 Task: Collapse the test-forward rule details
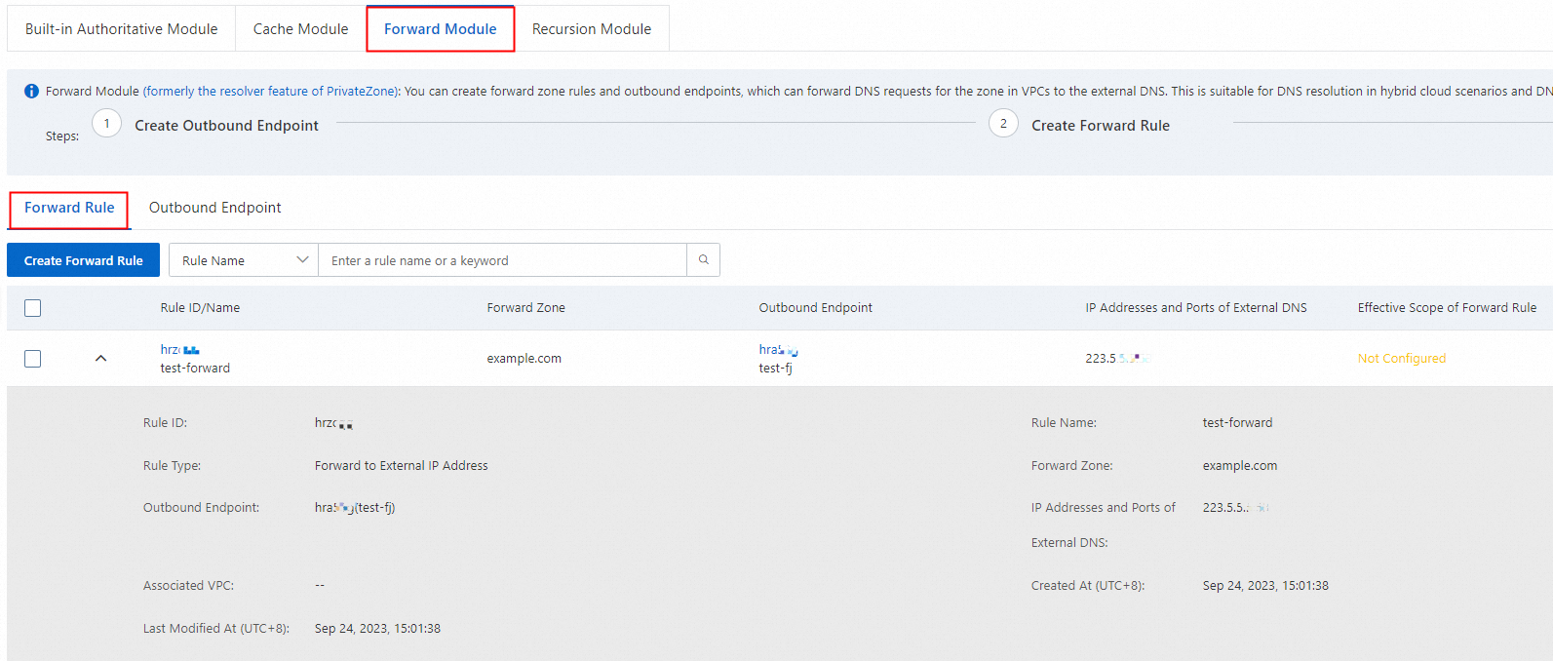(x=100, y=359)
